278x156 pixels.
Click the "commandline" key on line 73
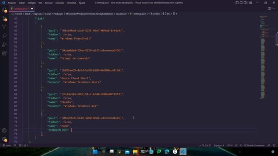58,130
